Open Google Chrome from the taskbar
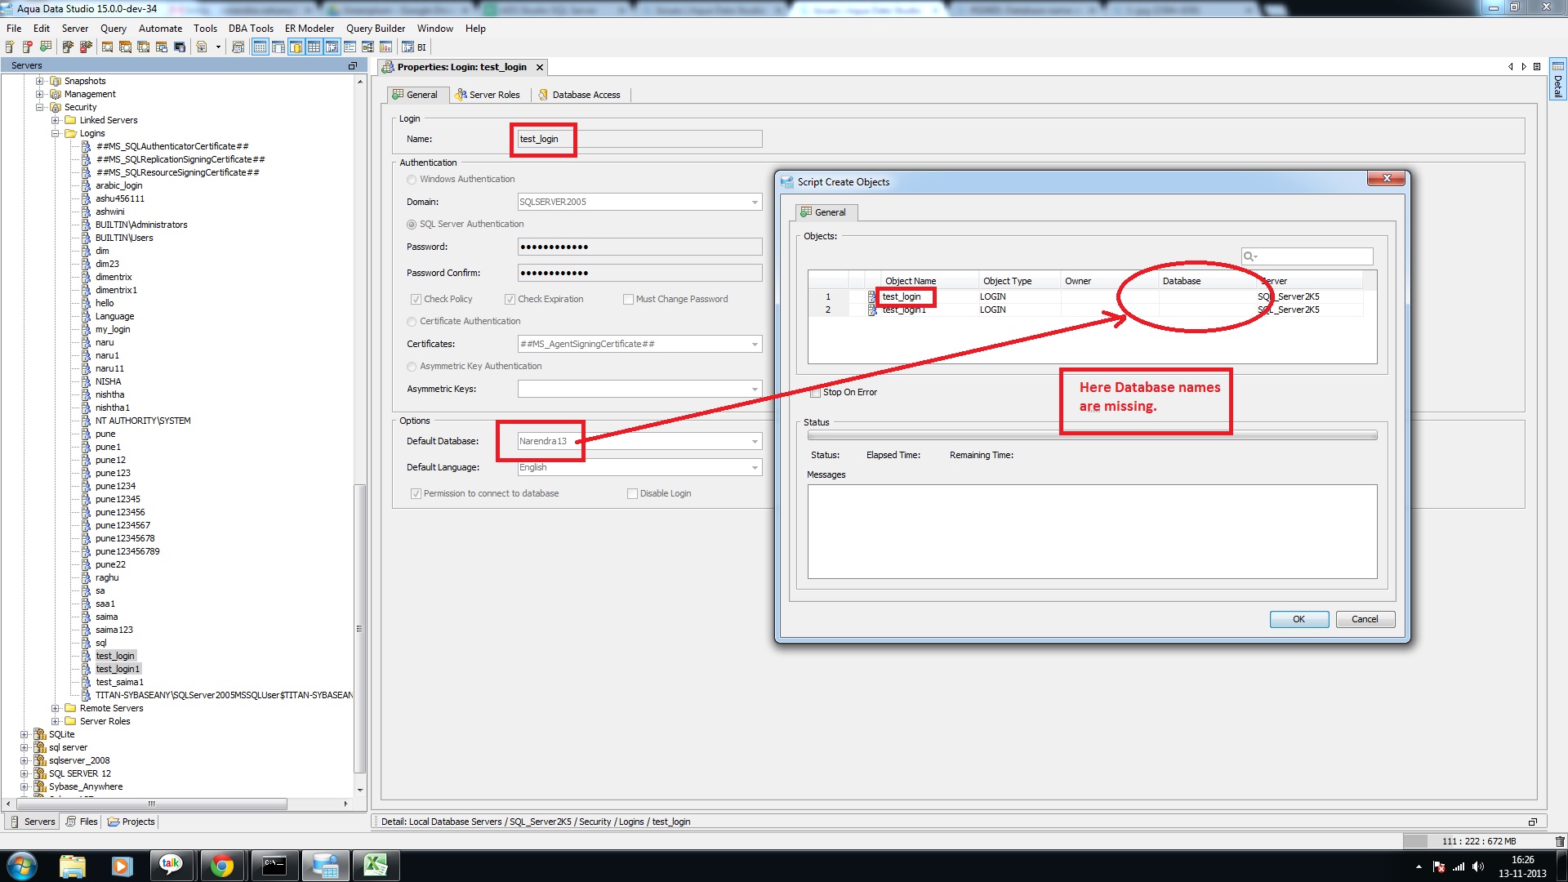This screenshot has width=1568, height=882. coord(221,866)
